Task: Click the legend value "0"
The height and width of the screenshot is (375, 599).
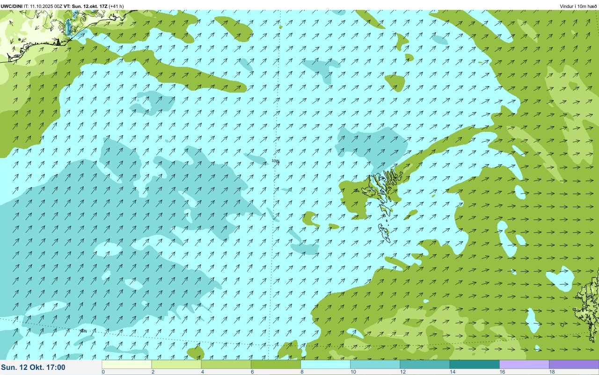Action: 103,372
